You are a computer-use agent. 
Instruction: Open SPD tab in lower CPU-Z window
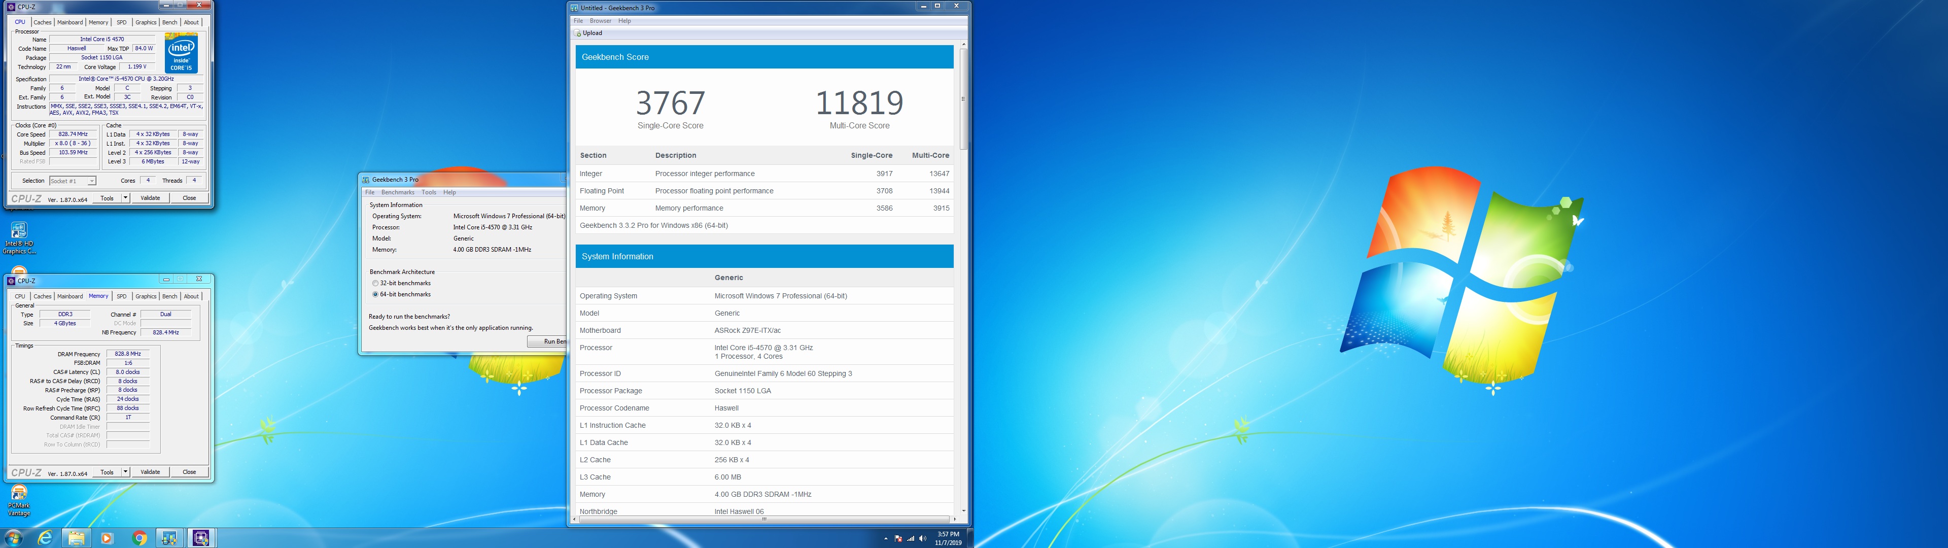pos(122,297)
